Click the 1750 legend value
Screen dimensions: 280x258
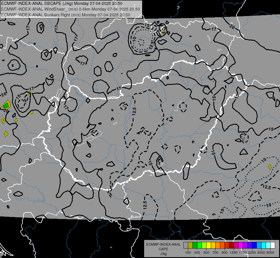[x=243, y=253]
